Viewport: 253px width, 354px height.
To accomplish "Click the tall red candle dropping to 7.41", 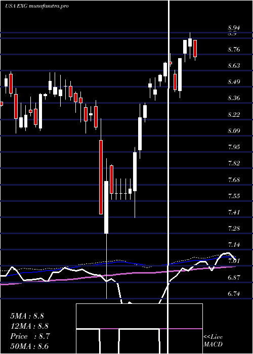I will (101, 177).
